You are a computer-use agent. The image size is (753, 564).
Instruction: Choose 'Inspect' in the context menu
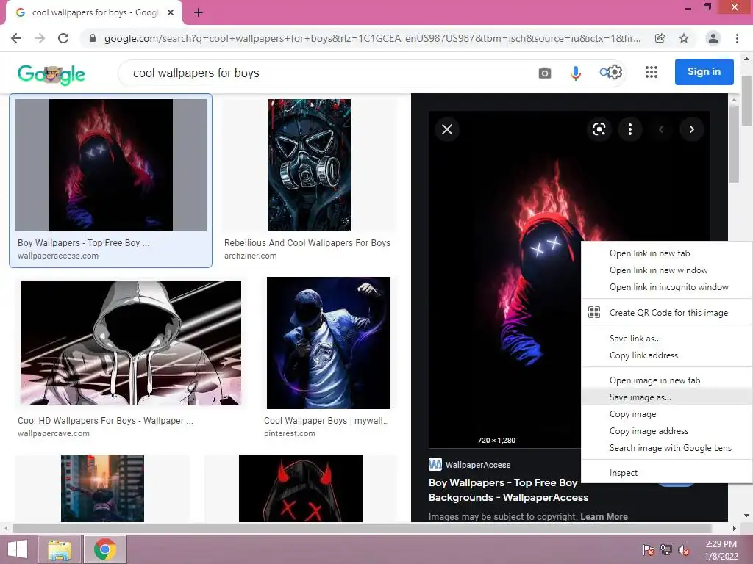click(x=666, y=473)
